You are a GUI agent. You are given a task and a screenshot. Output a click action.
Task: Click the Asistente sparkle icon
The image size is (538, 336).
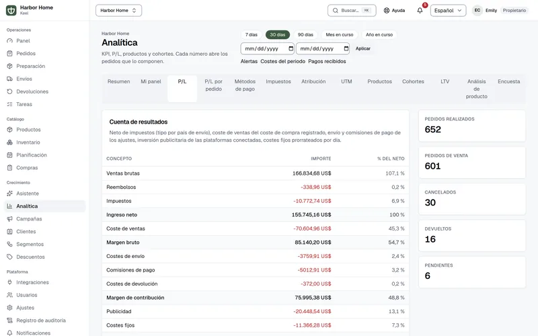click(x=9, y=194)
